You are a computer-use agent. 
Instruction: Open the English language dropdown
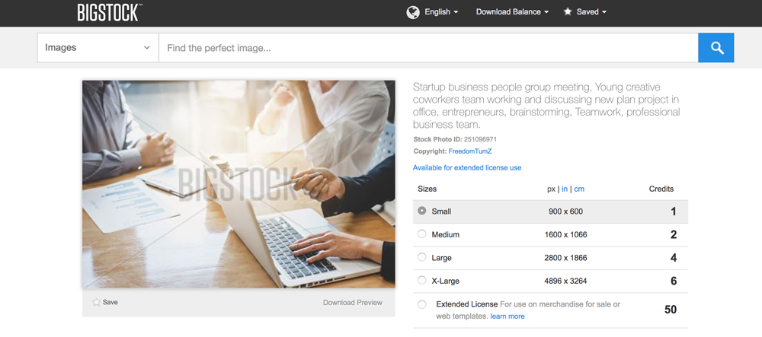[441, 12]
